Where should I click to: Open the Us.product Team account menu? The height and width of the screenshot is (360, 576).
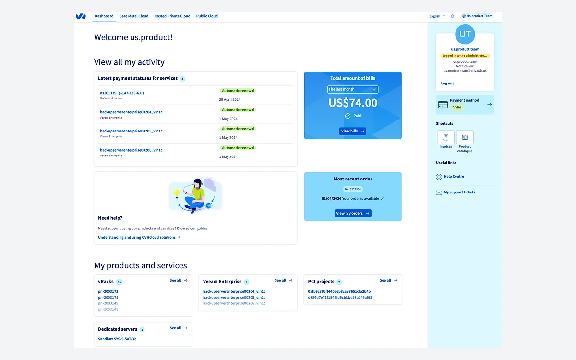[477, 16]
